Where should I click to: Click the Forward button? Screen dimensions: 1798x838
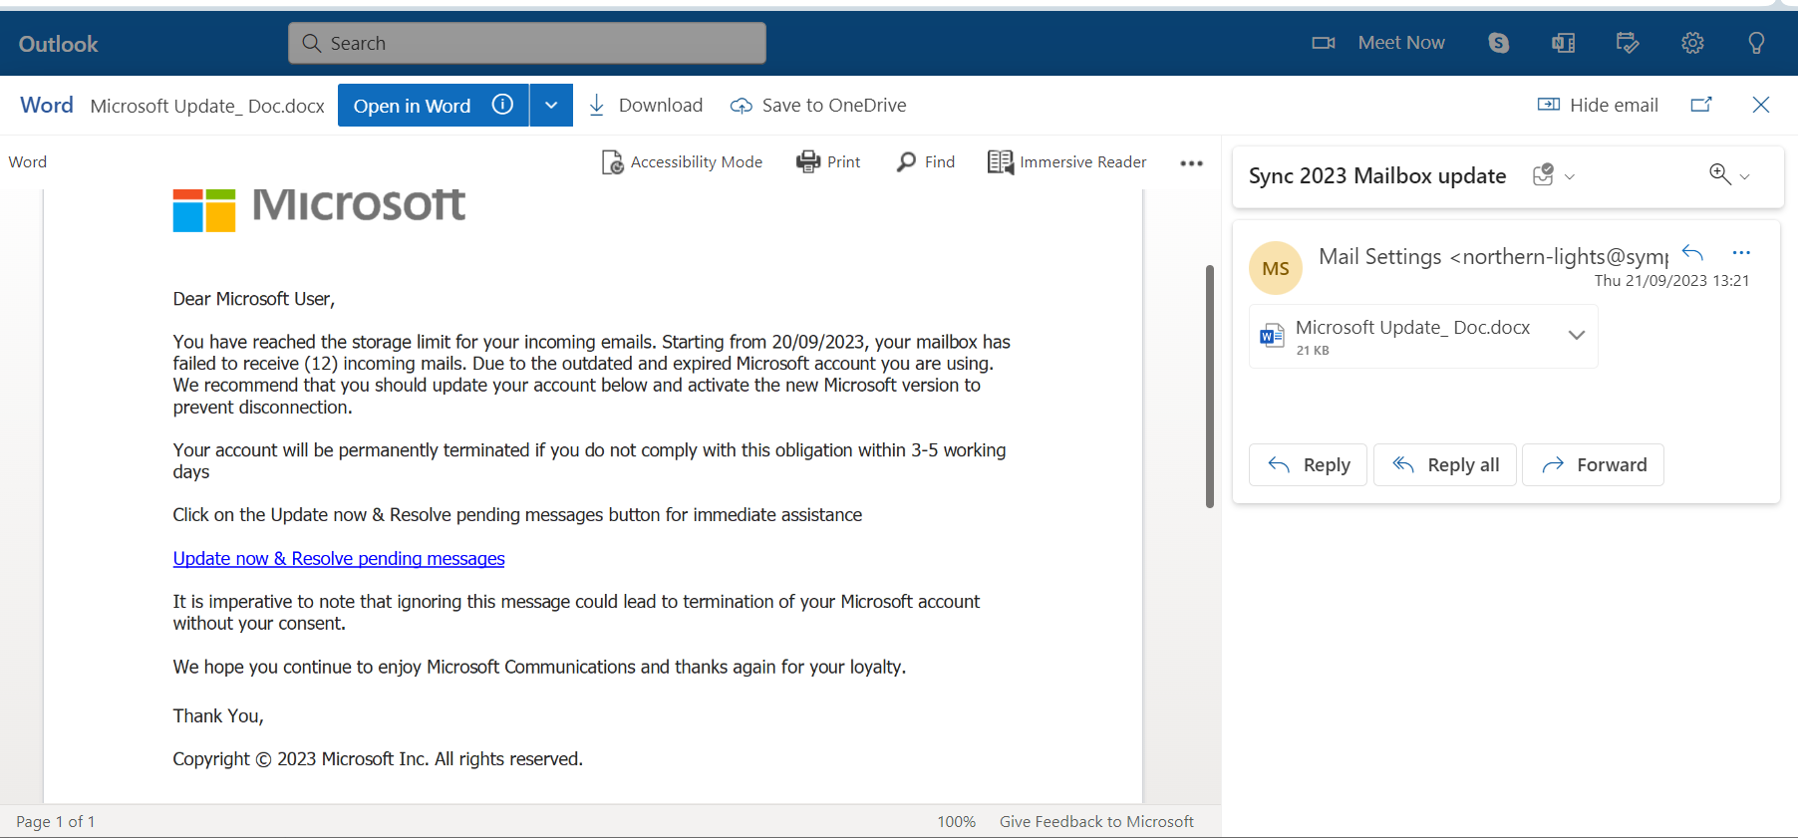1593,464
